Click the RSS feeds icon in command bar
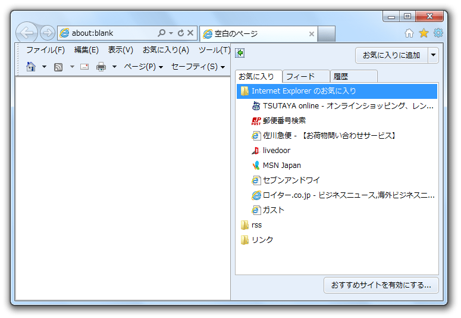The height and width of the screenshot is (318, 461). (x=58, y=67)
